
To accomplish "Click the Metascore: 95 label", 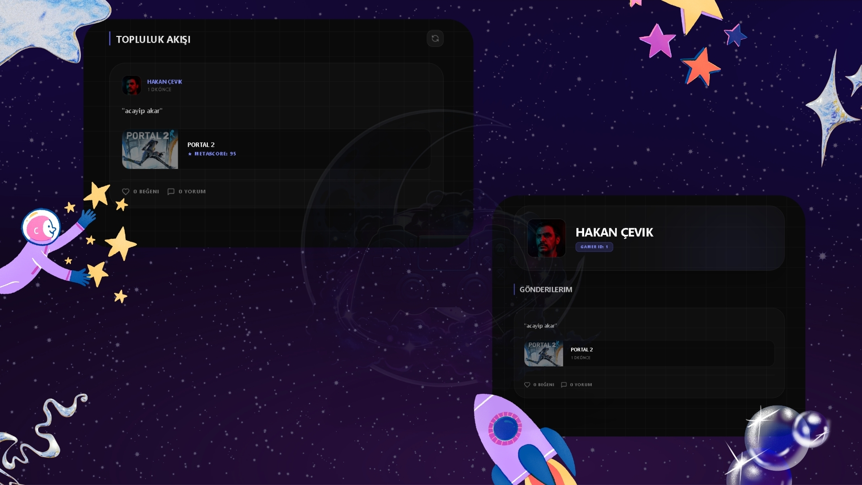I will (215, 154).
